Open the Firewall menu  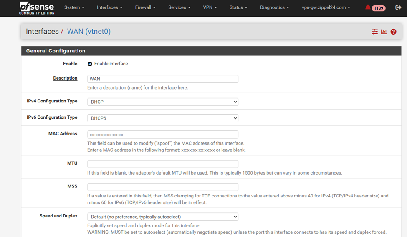(x=145, y=7)
